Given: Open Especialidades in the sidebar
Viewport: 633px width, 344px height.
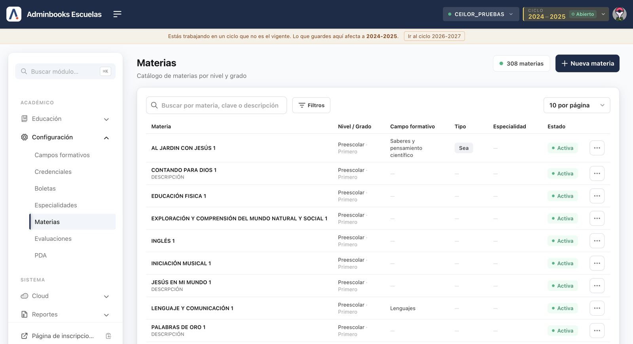Looking at the screenshot, I should tap(56, 205).
